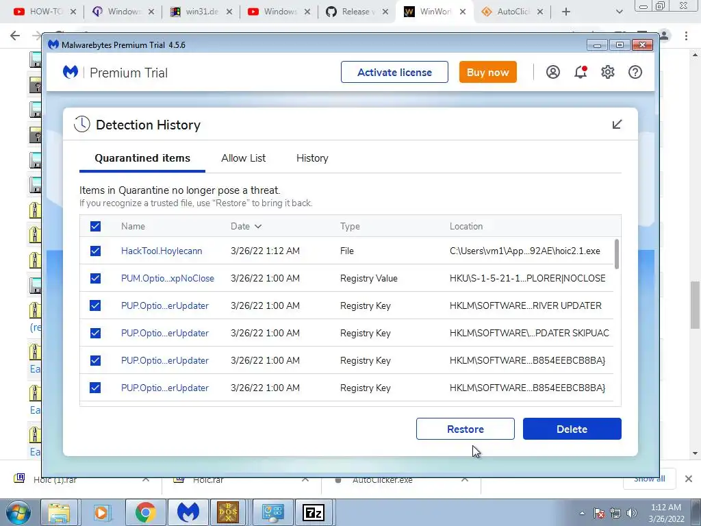Click the 3/26/22 1:12 AM date cell
The width and height of the screenshot is (701, 526).
pyautogui.click(x=265, y=251)
